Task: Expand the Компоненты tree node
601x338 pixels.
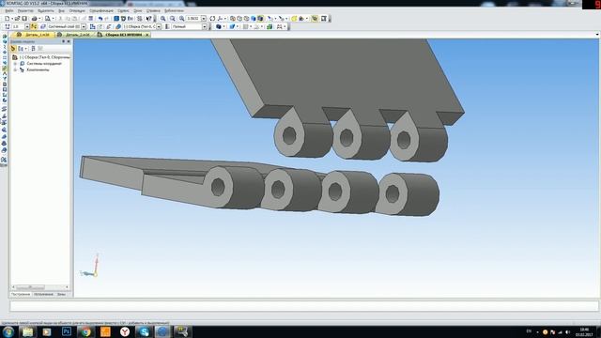Action: point(15,69)
